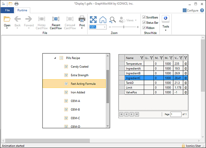Click the V... column filter icon
206x148 pixels.
(x=181, y=58)
